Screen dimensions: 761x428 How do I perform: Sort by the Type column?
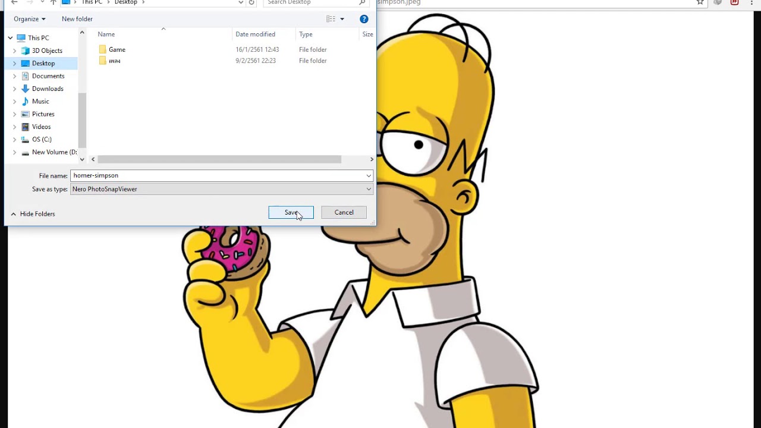pos(306,34)
